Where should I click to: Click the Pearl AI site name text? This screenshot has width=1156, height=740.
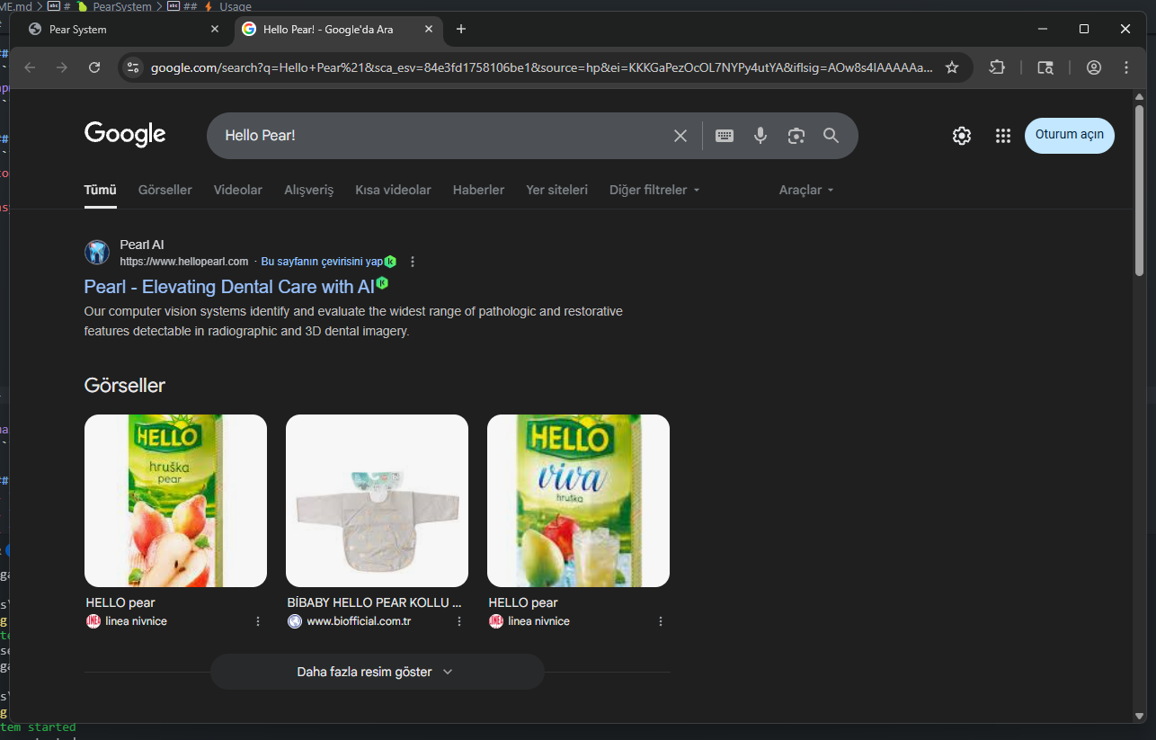pos(142,245)
